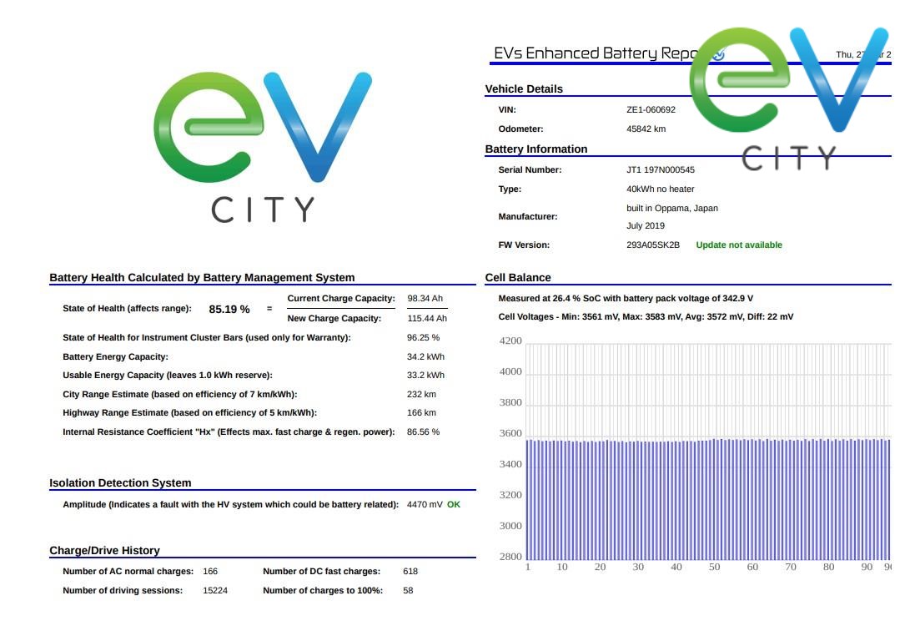Viewport: 915px width, 641px height.
Task: Click the 'Battery Health Calculated by Battery Management System' heading
Action: [x=202, y=277]
